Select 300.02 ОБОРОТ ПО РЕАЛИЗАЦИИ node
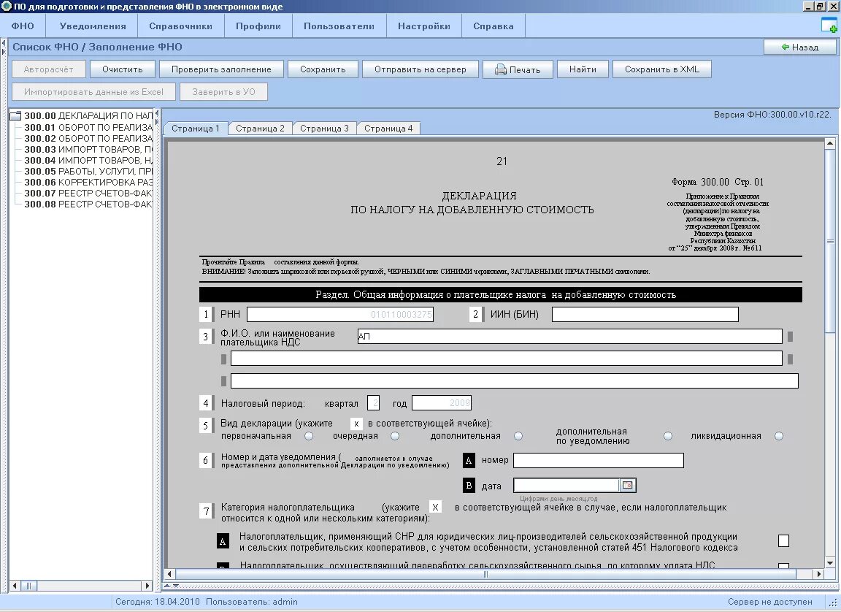The height and width of the screenshot is (612, 841). pyautogui.click(x=88, y=138)
